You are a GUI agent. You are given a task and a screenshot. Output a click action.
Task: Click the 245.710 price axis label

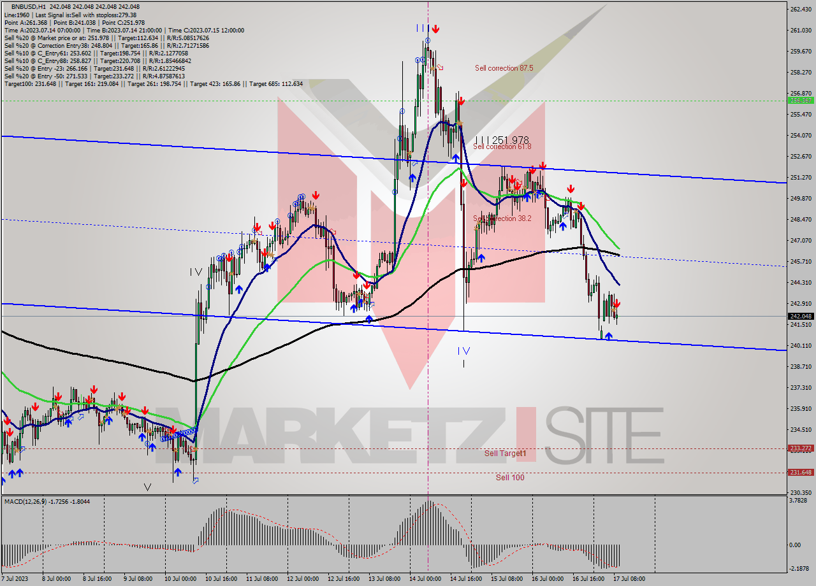click(801, 261)
